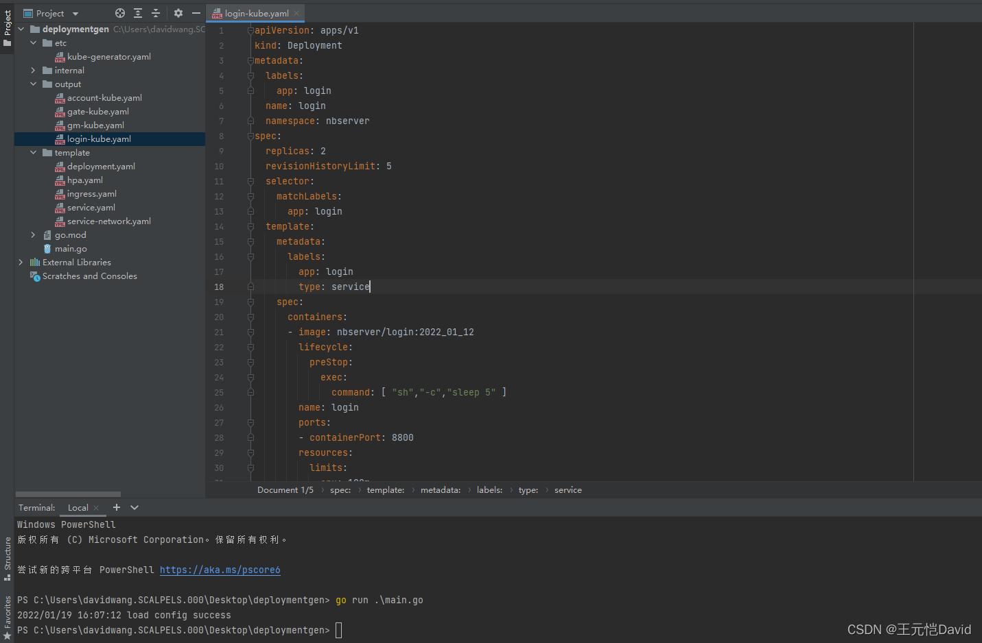The image size is (982, 643).
Task: Open the terminal sessions dropdown arrow
Action: (135, 507)
